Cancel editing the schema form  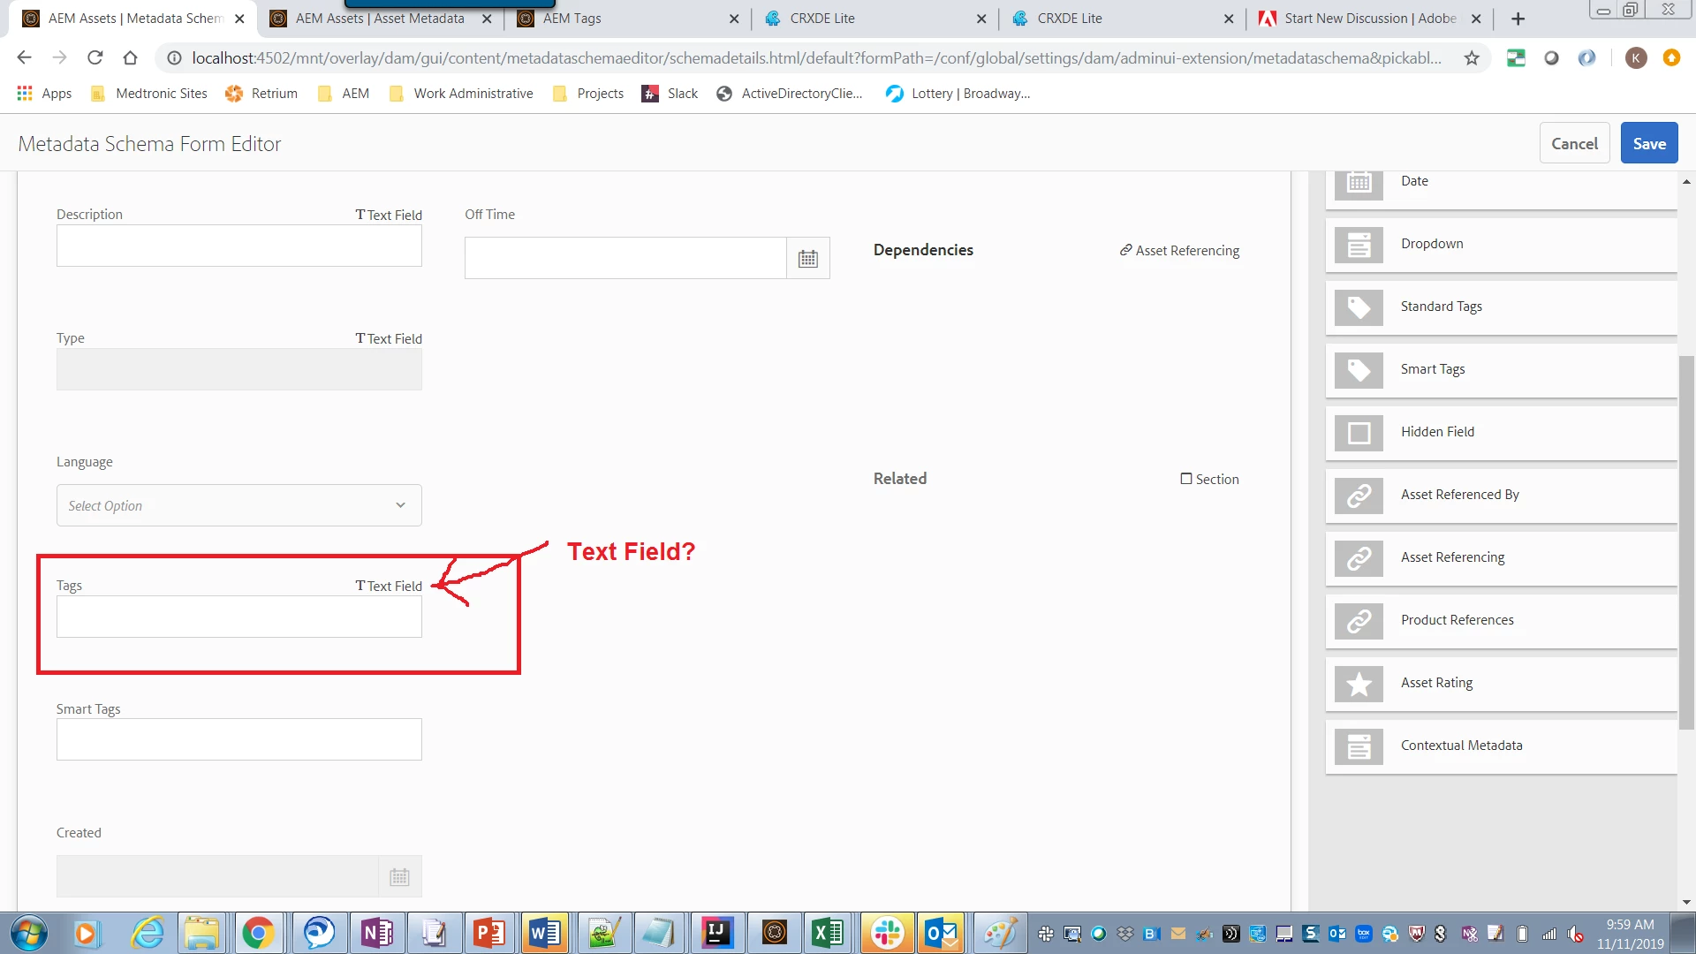[1574, 143]
